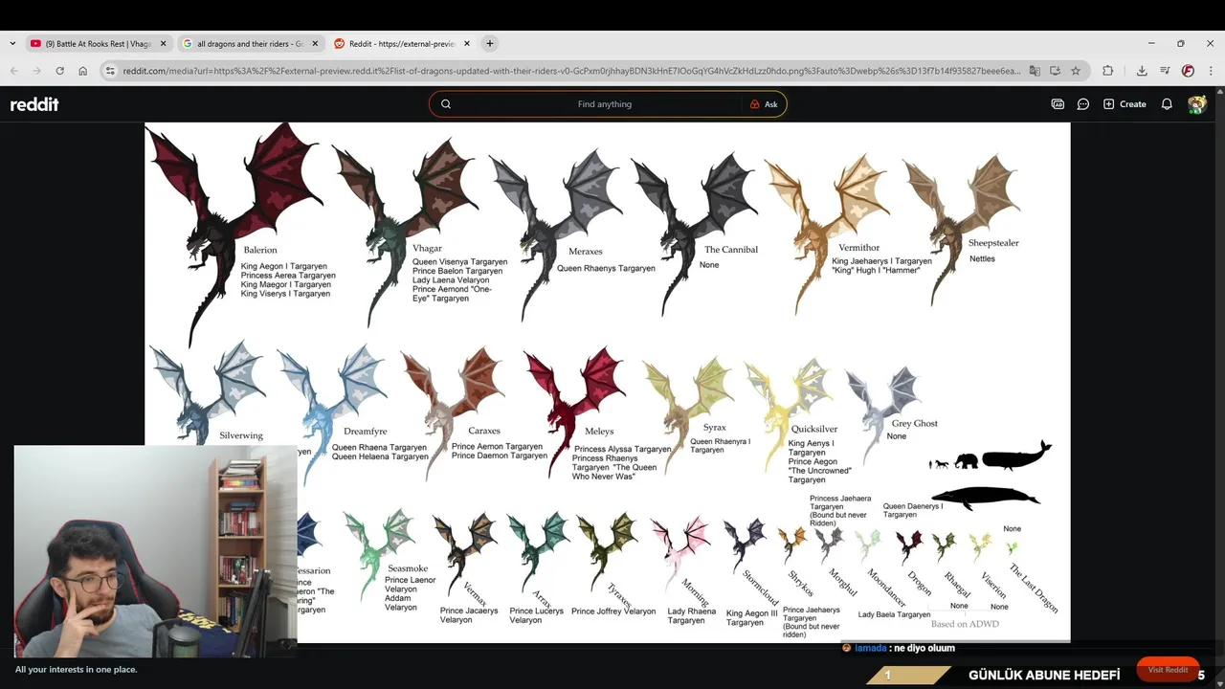Open the media control playlist icon
The height and width of the screenshot is (689, 1225).
1165,71
